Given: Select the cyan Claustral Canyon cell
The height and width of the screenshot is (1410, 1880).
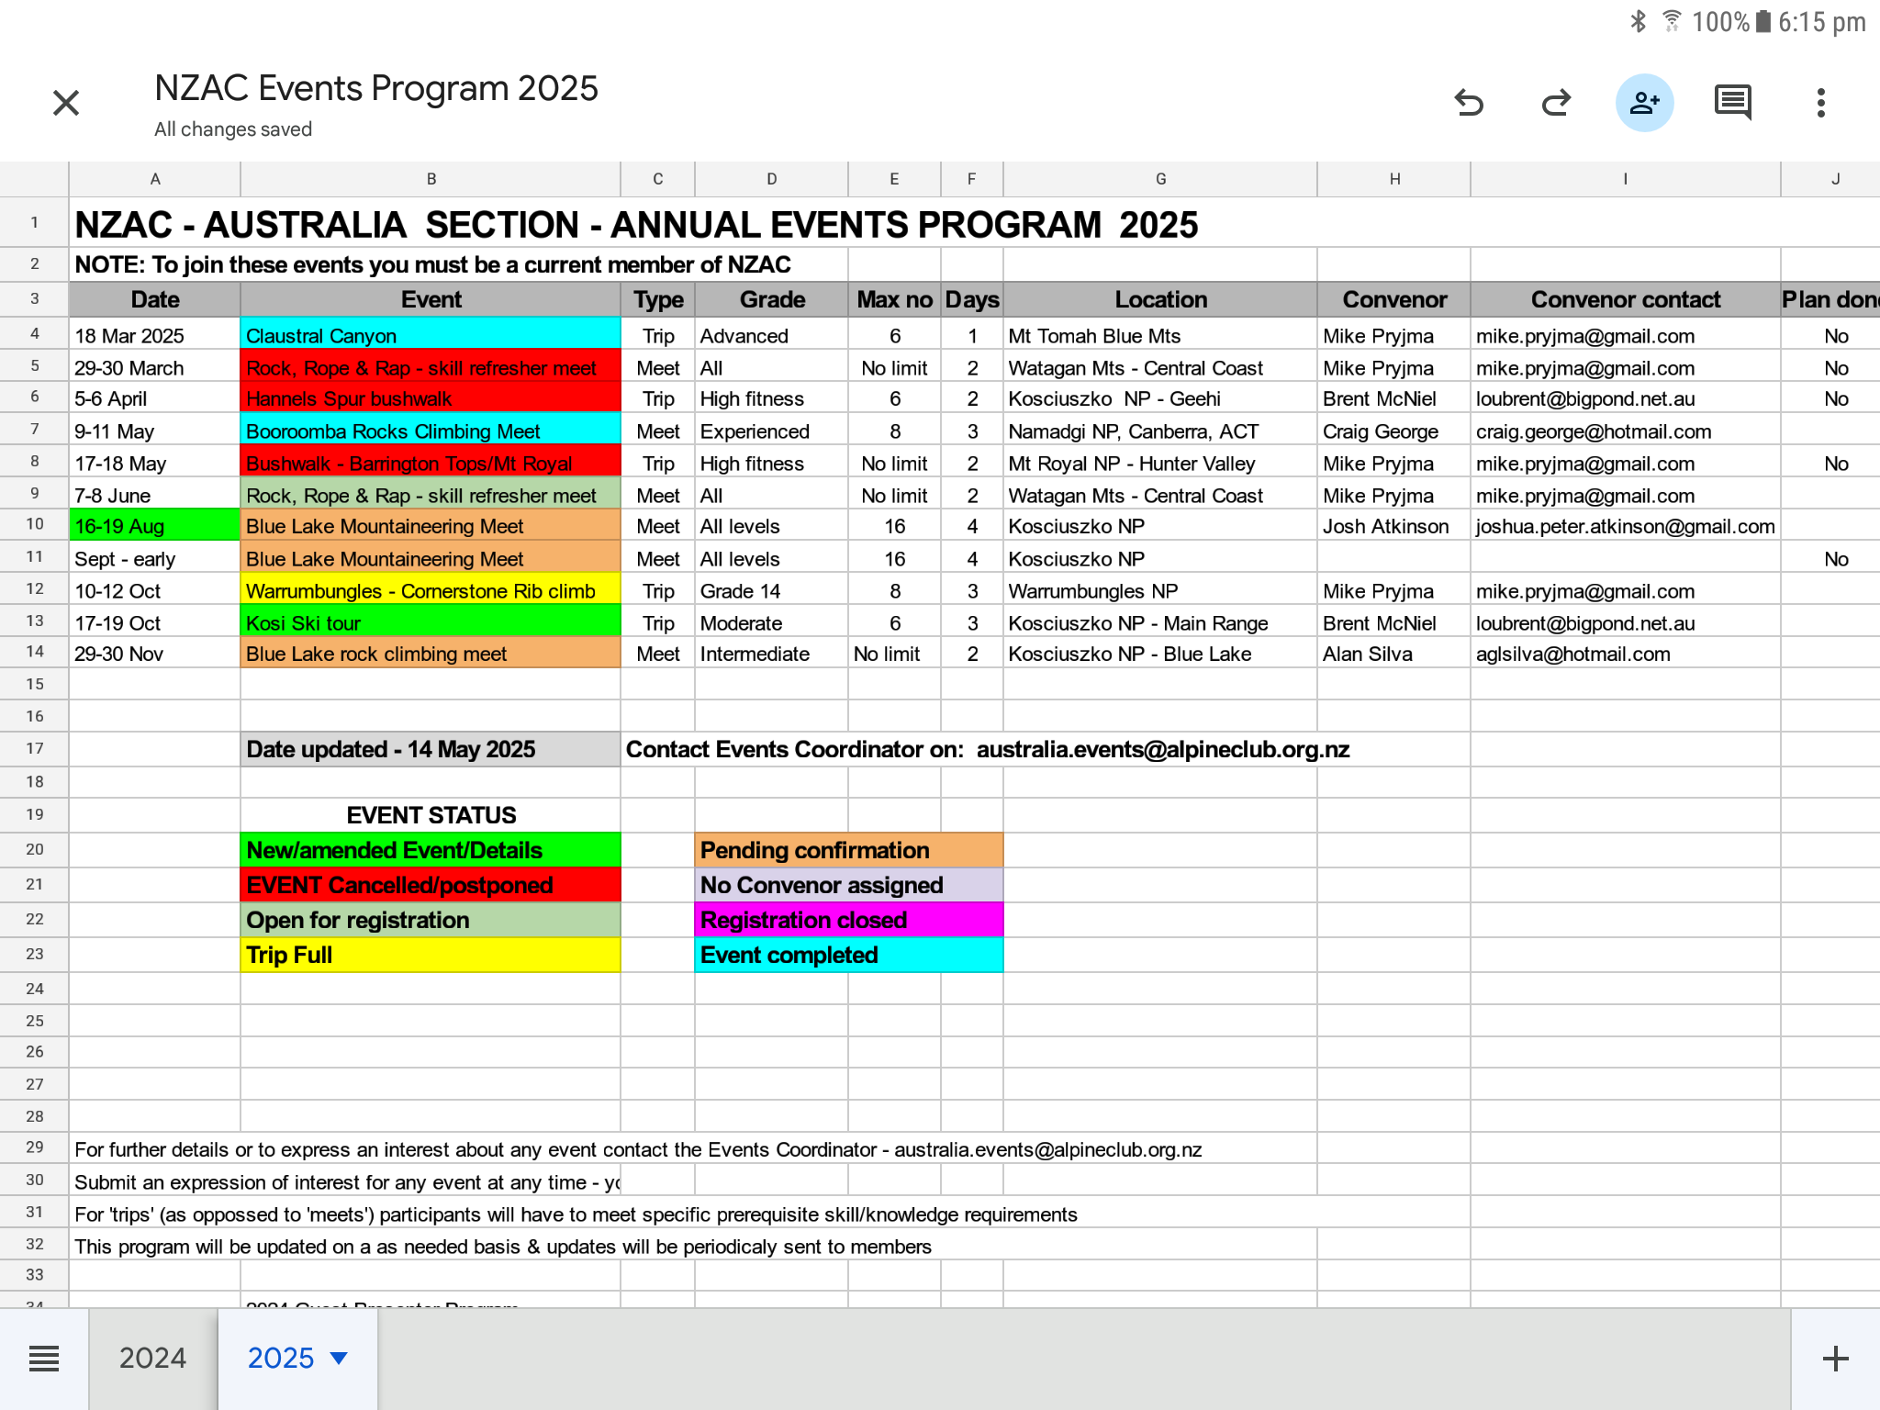Looking at the screenshot, I should (x=431, y=335).
